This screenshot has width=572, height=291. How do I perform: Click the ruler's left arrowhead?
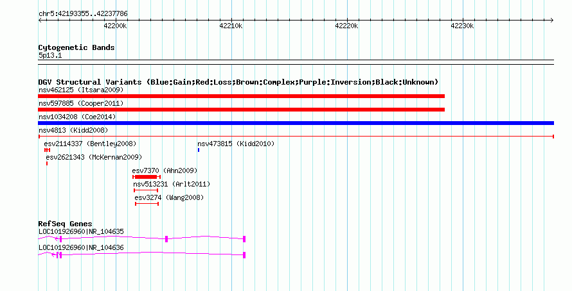(x=40, y=21)
